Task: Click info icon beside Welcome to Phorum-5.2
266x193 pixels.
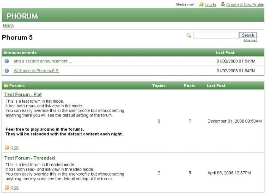Action: pos(7,71)
